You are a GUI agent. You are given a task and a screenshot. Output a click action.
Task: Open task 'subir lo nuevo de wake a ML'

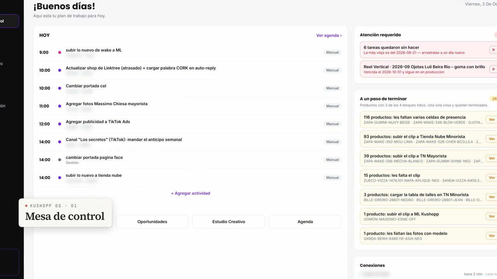coord(94,50)
